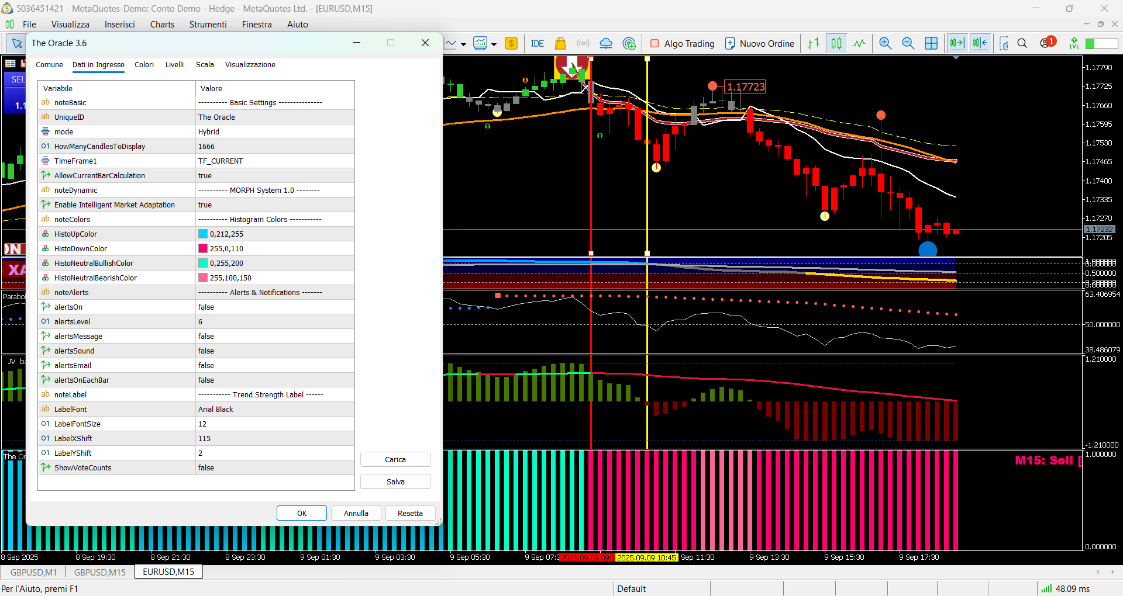1123x596 pixels.
Task: Click the Market shopping bag icon
Action: [560, 43]
